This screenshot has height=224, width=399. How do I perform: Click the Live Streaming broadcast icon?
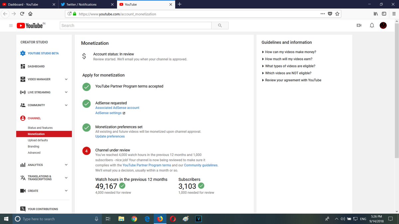pyautogui.click(x=23, y=92)
